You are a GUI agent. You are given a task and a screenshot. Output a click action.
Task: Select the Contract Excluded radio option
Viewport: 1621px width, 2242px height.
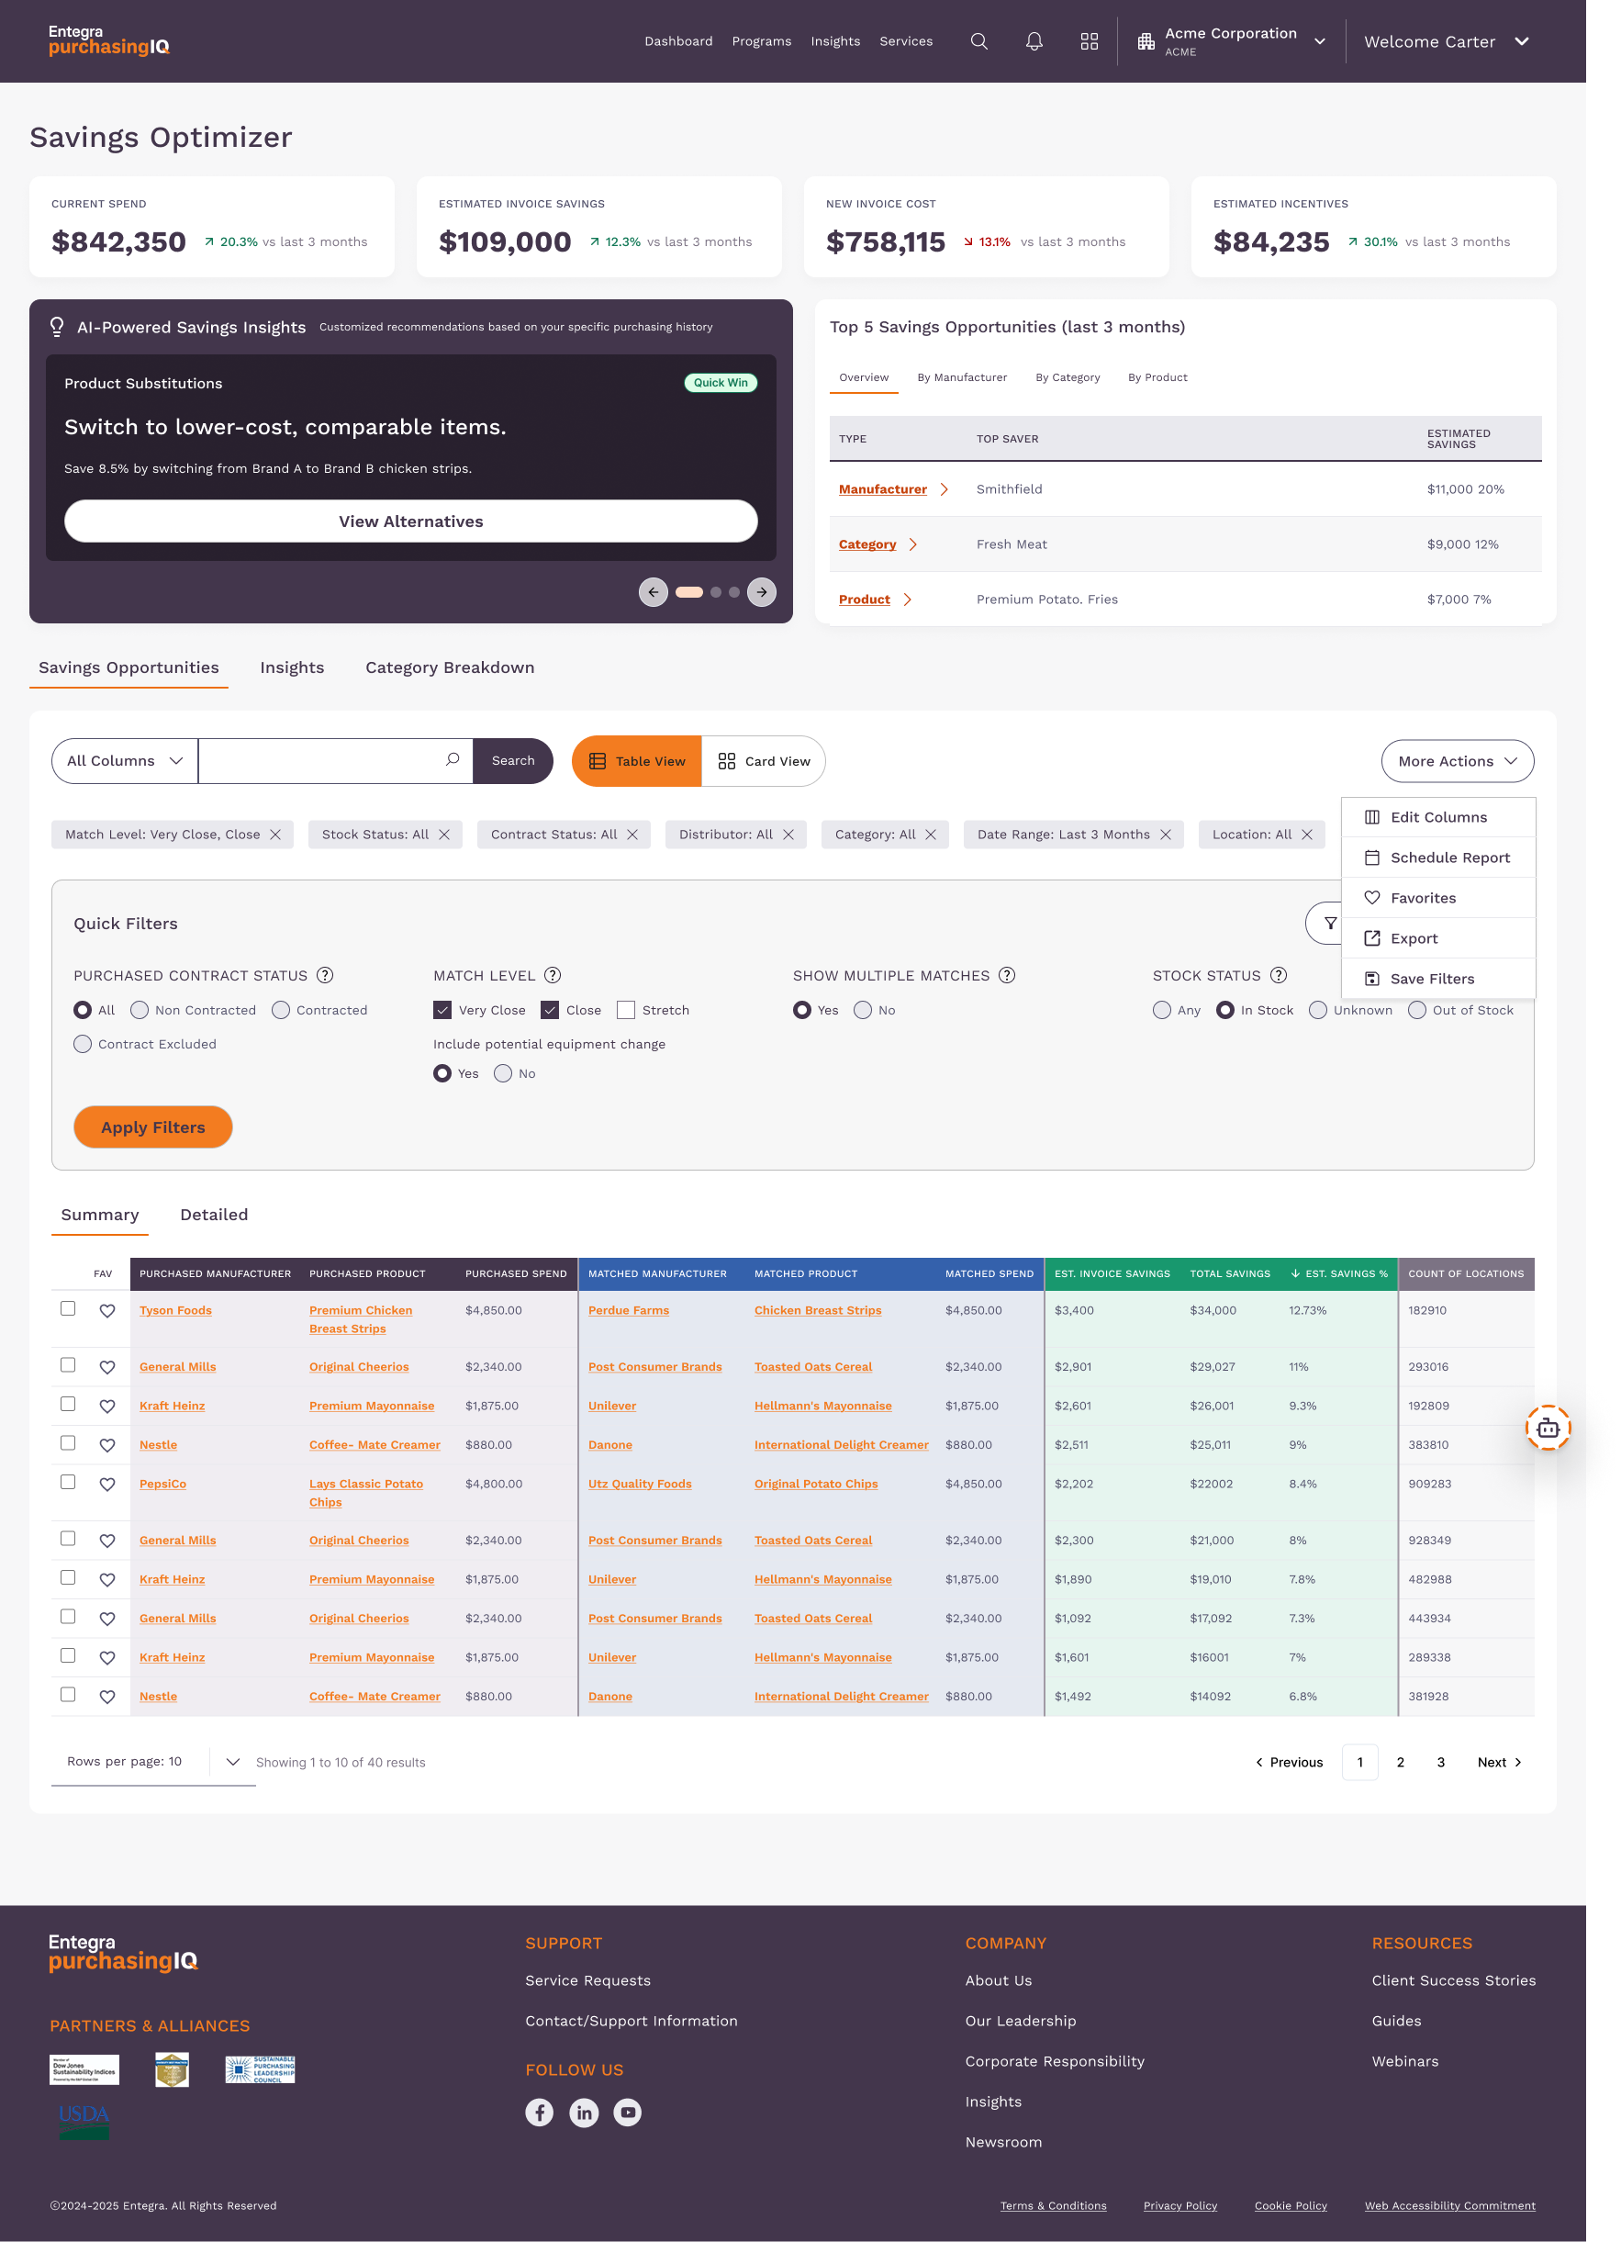[x=83, y=1044]
